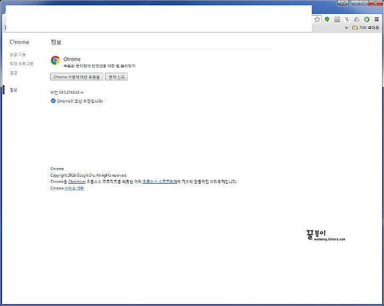Close the Chrome window

pyautogui.click(x=375, y=3)
